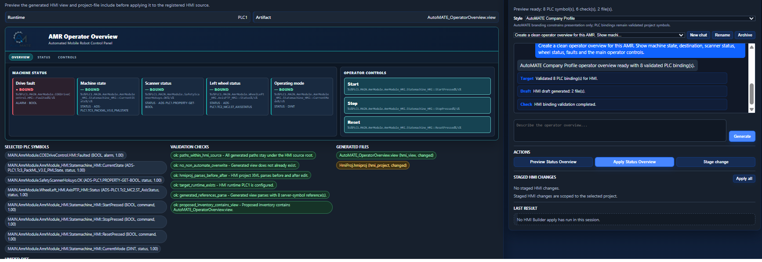Viewport: 762px width, 262px height.
Task: Click the SafetyScannerHokuyo.OK symbol chip
Action: coord(84,180)
